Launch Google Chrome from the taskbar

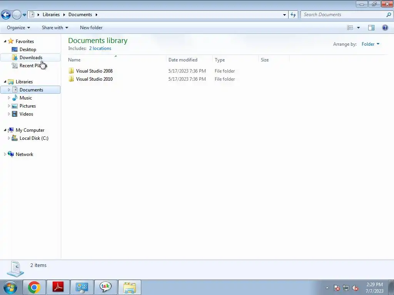click(34, 287)
